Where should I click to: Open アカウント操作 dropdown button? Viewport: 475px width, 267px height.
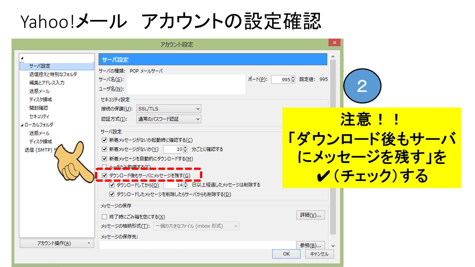57,243
